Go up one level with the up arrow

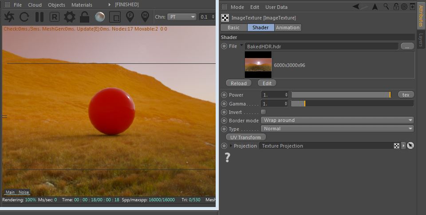point(375,7)
